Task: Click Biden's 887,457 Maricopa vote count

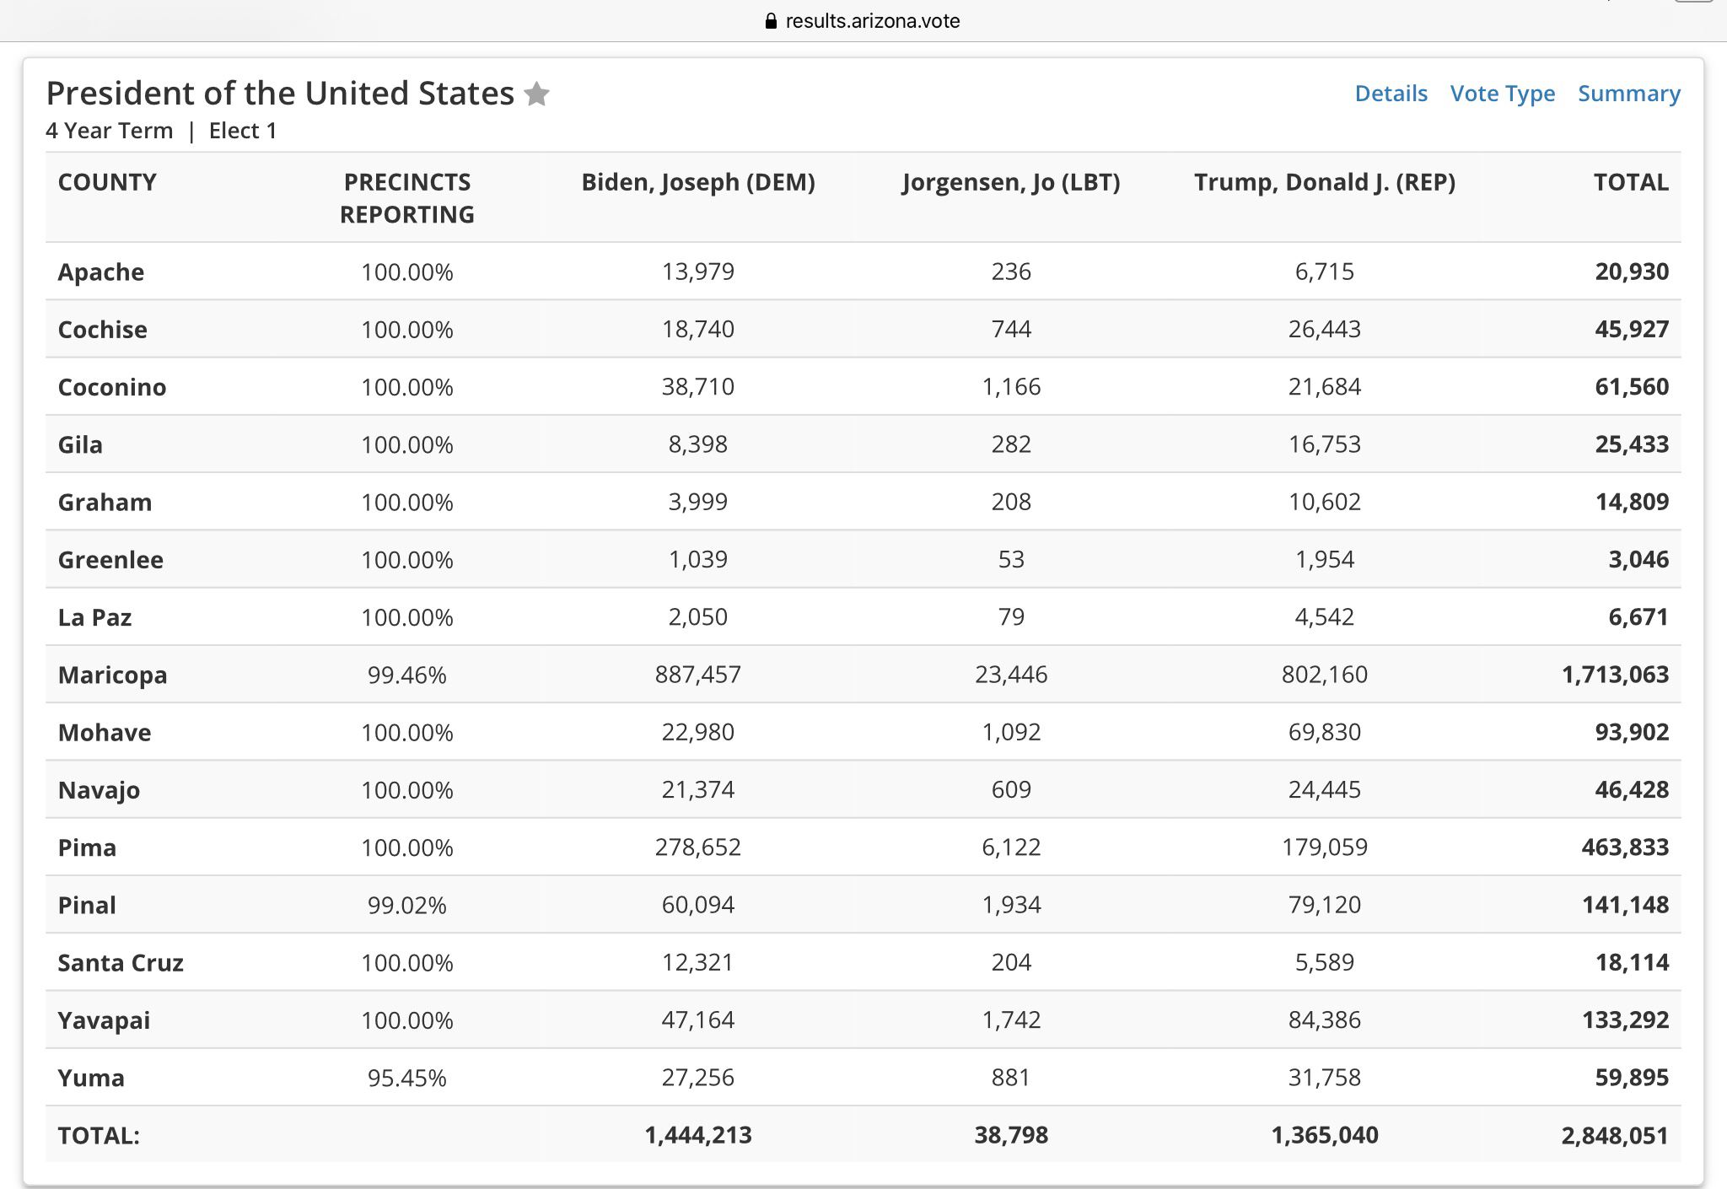Action: point(698,675)
